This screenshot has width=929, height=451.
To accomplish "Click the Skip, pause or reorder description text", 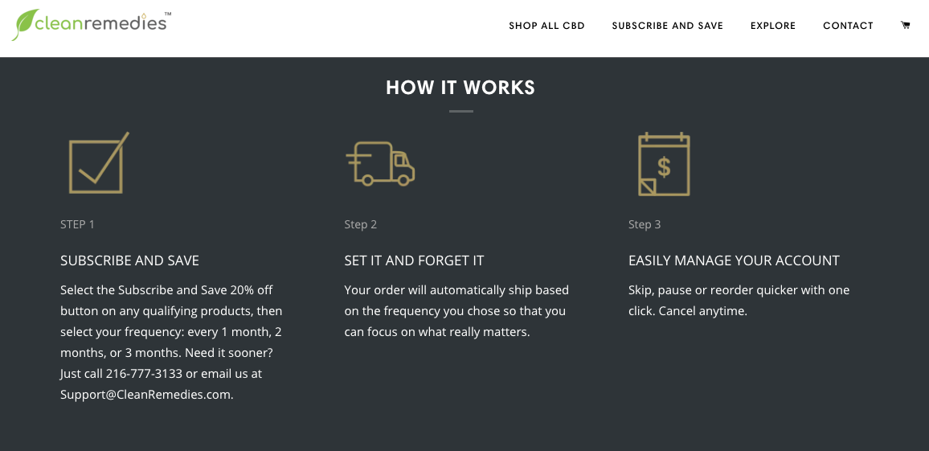I will pos(739,300).
